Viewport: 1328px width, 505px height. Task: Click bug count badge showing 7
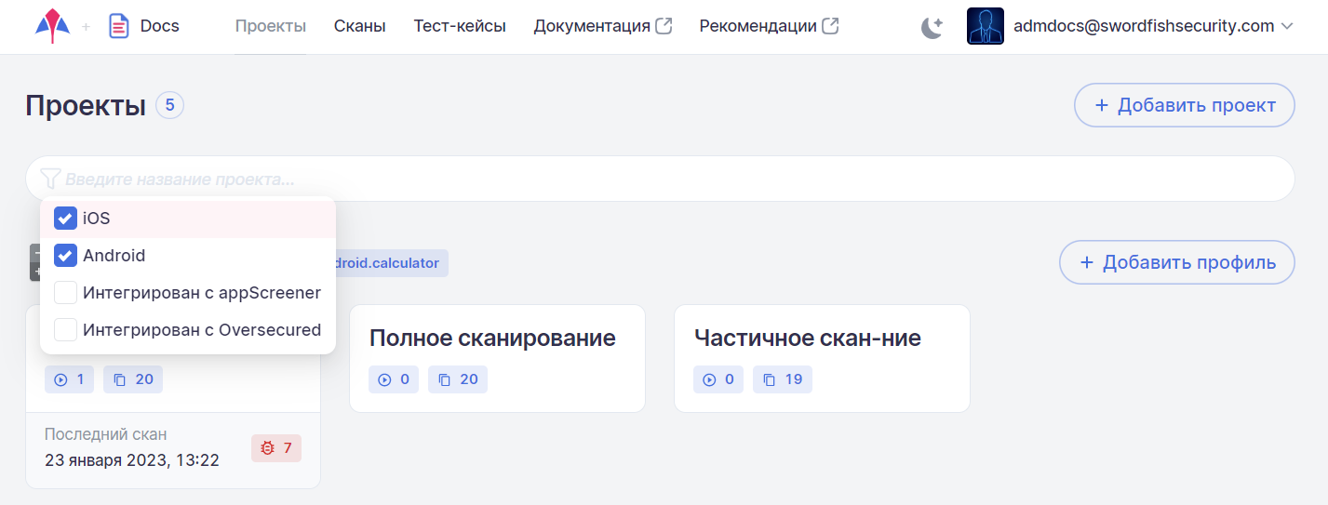pos(276,448)
